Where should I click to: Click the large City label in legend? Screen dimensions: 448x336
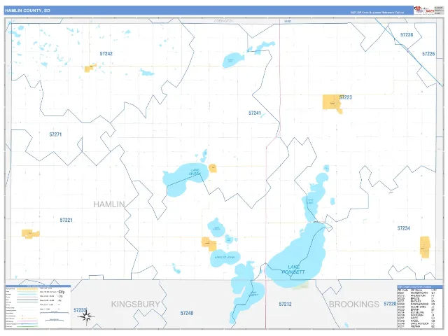pyautogui.click(x=62, y=292)
